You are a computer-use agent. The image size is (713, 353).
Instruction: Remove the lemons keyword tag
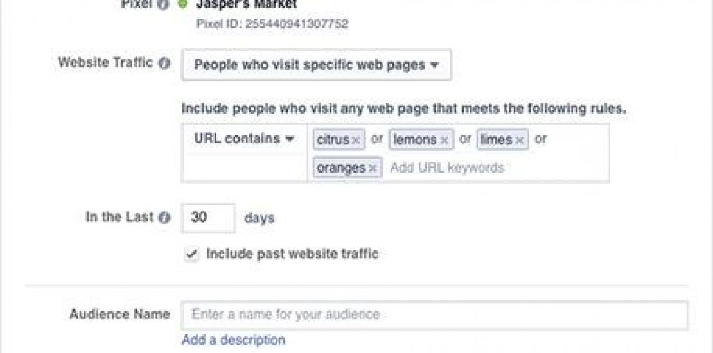(x=444, y=140)
